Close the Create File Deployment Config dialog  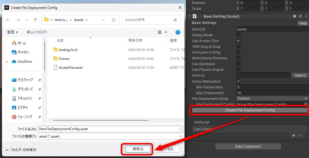coord(180,8)
